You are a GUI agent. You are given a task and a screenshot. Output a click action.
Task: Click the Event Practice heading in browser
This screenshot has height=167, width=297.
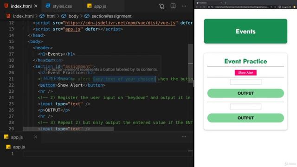[245, 61]
